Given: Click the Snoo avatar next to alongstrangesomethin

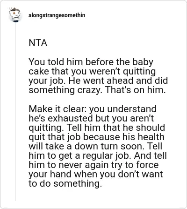Looking at the screenshot, I should [x=15, y=15].
